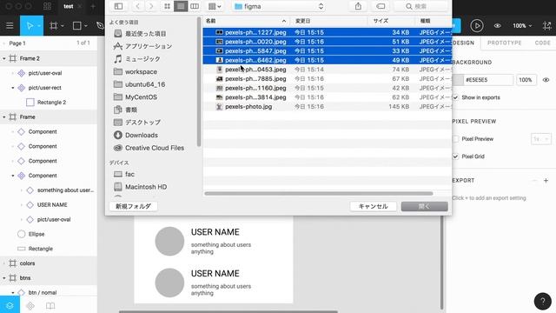
Task: Select the Rectangle shape tool
Action: (76, 25)
